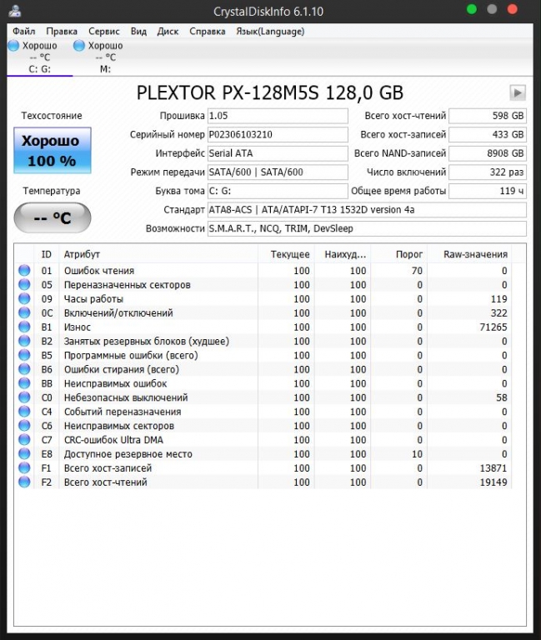
Task: Click the green window button in title bar
Action: pyautogui.click(x=472, y=9)
